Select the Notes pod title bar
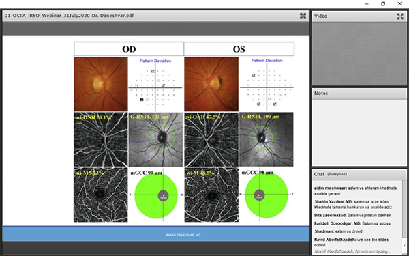 coord(359,94)
